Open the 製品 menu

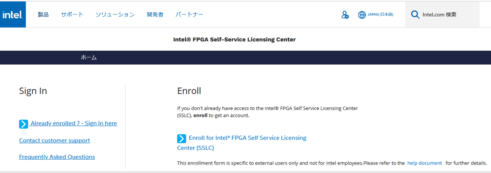[x=43, y=14]
